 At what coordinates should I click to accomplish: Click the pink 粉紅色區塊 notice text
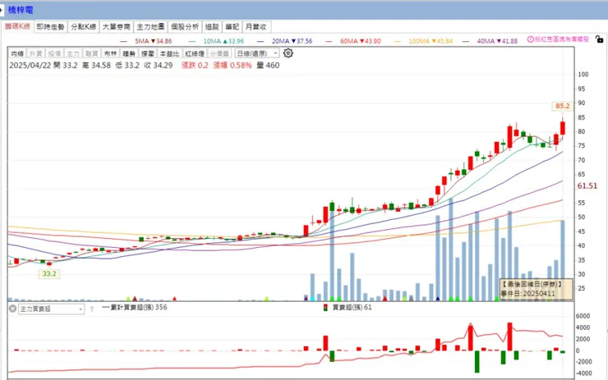coord(562,39)
